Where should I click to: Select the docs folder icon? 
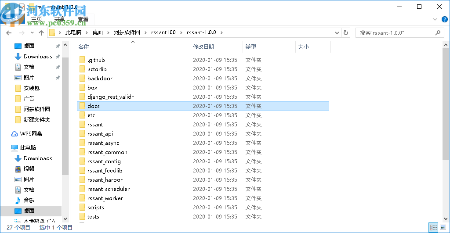[x=82, y=106]
